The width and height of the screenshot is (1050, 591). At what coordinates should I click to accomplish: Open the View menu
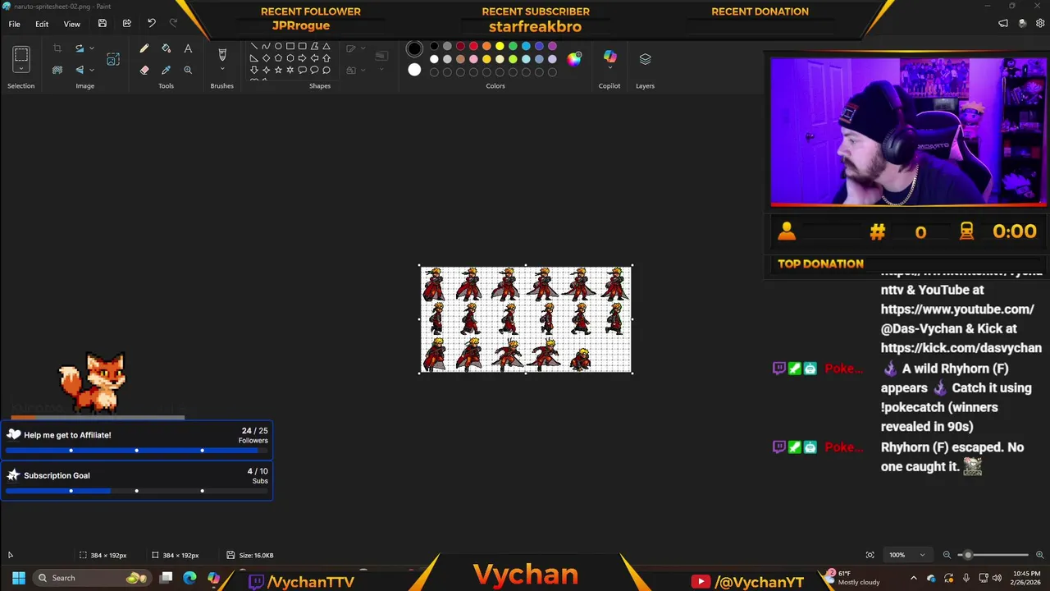tap(72, 24)
